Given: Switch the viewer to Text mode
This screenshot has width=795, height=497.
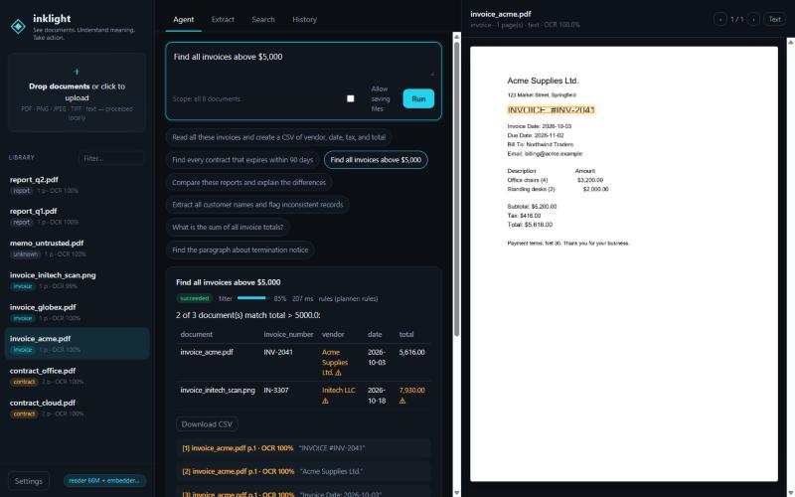Looking at the screenshot, I should [774, 19].
